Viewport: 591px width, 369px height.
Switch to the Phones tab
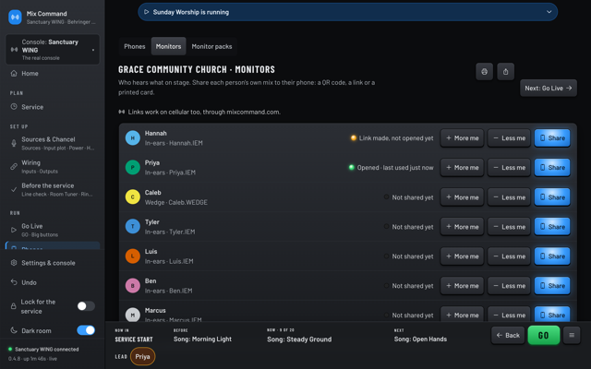coord(135,46)
